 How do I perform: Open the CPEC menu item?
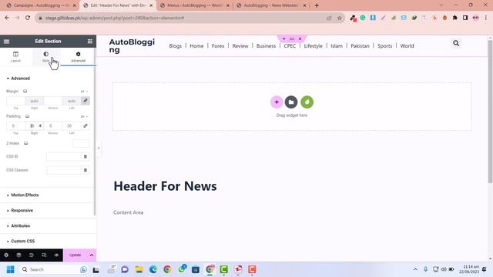(290, 46)
